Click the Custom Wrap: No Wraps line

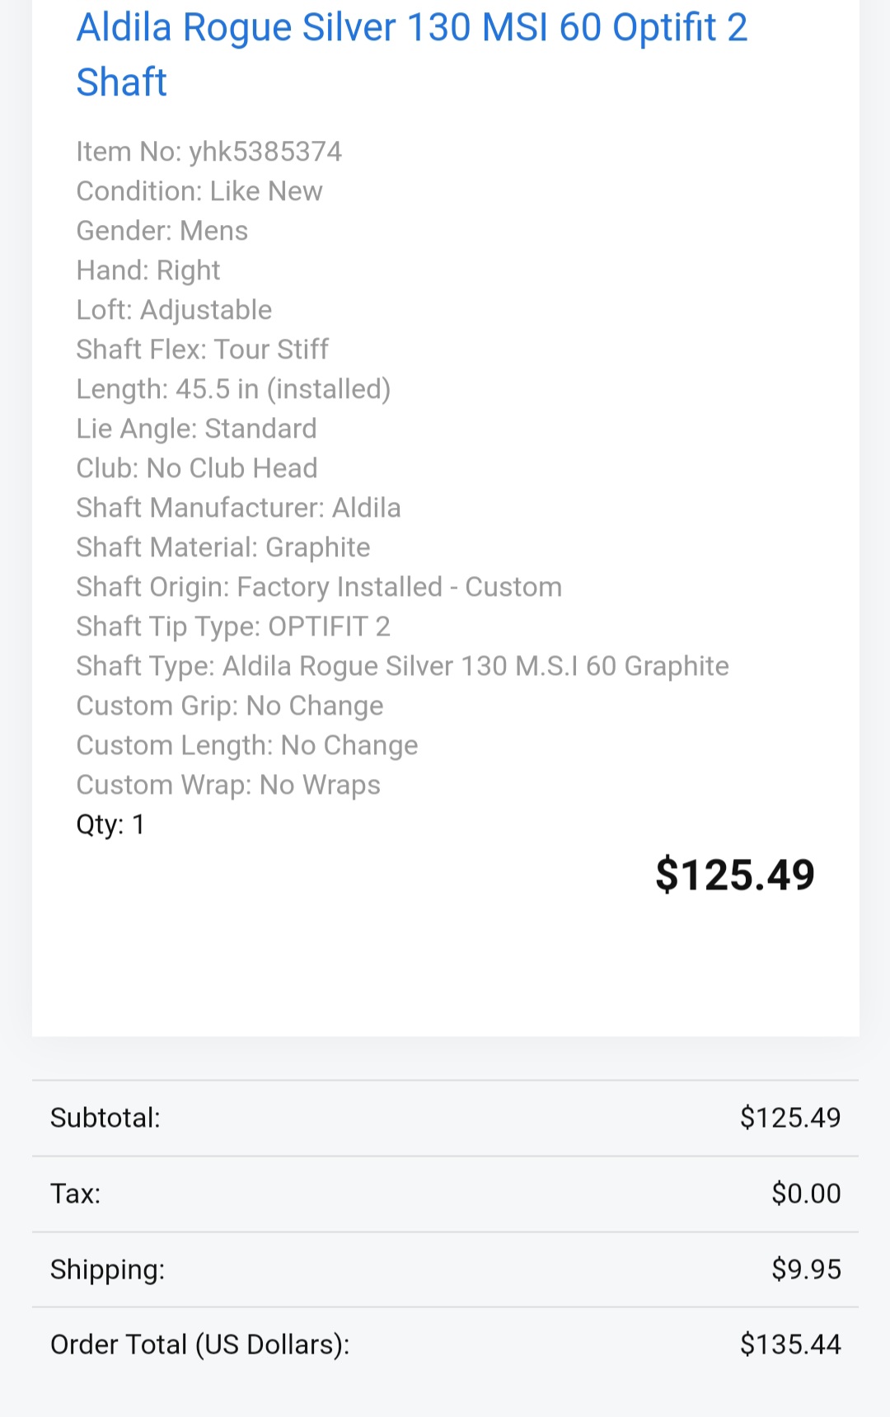(x=228, y=785)
